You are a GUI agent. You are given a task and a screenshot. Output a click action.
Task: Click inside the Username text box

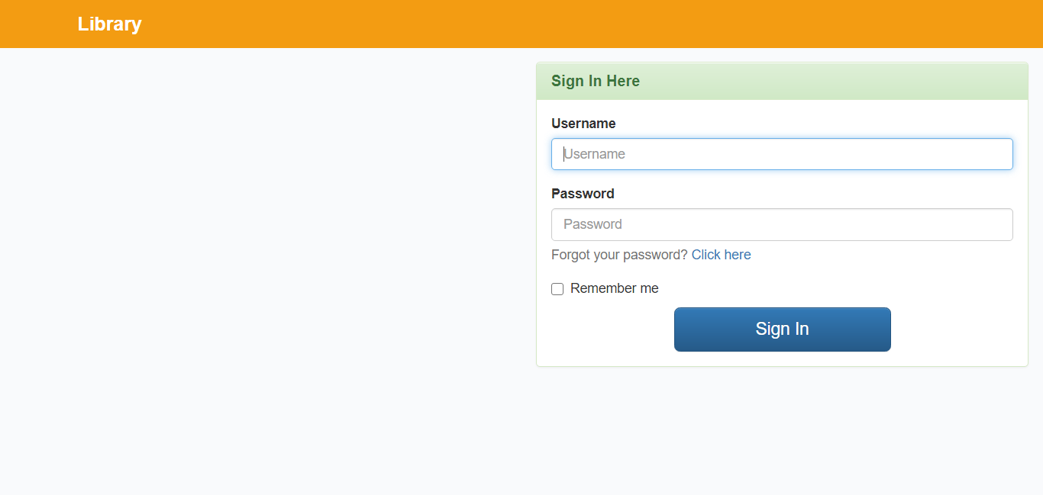click(x=782, y=154)
